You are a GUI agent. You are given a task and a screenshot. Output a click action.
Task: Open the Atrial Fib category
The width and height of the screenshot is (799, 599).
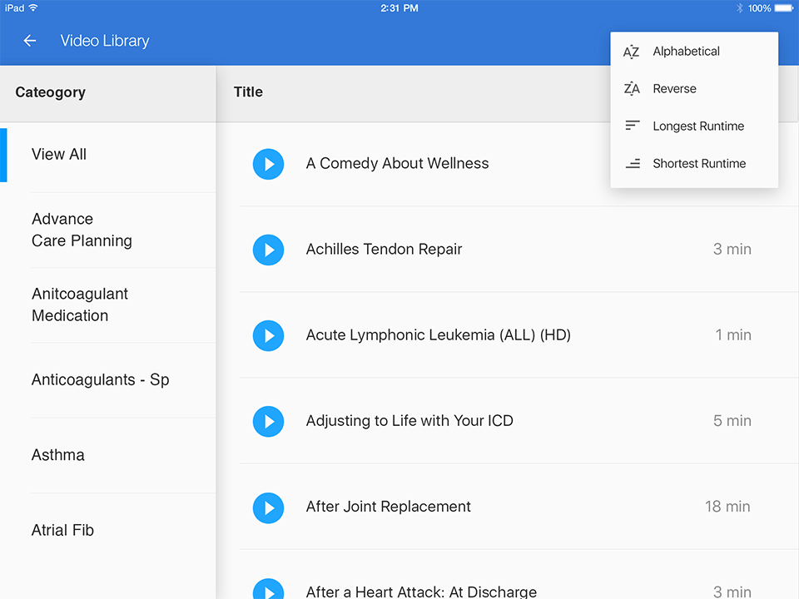pos(62,530)
